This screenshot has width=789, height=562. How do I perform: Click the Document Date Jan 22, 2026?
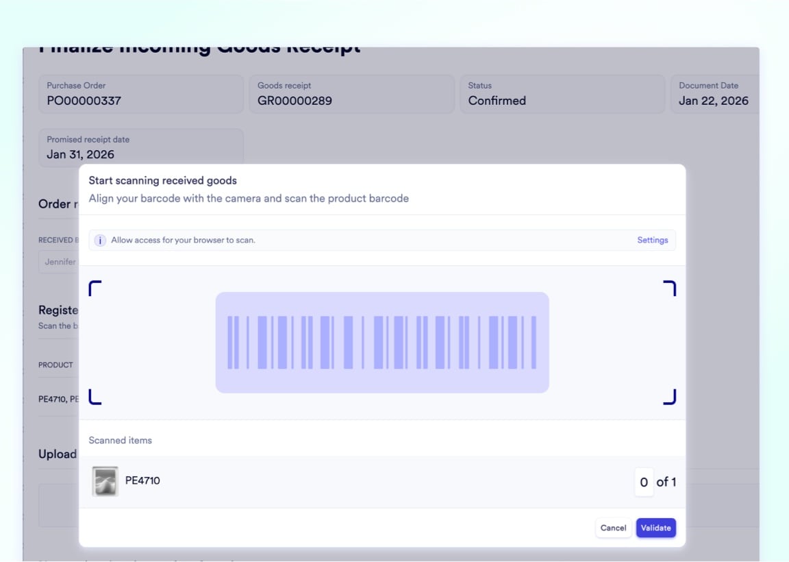point(714,101)
